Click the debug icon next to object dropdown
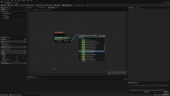Screen dimensions: 170x96 [x=87, y=5]
